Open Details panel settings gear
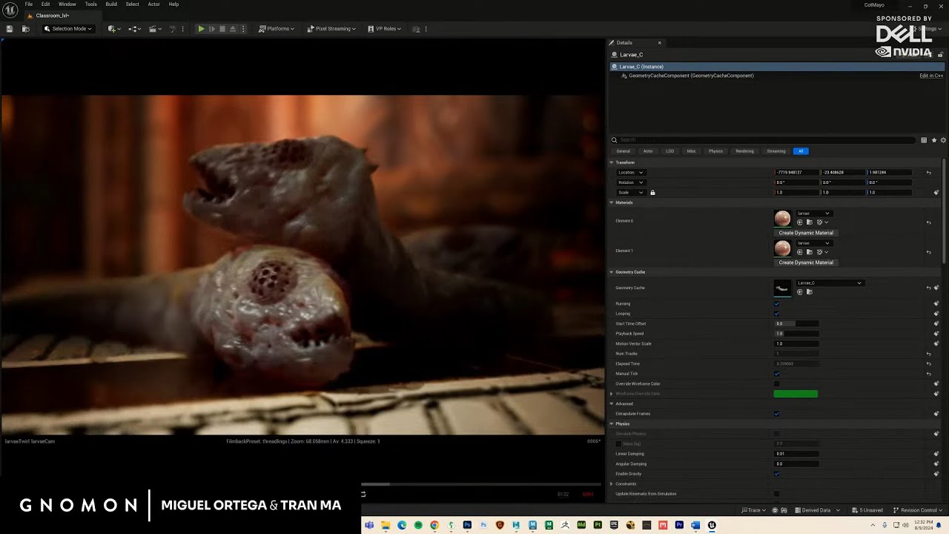Viewport: 949px width, 534px height. click(942, 140)
